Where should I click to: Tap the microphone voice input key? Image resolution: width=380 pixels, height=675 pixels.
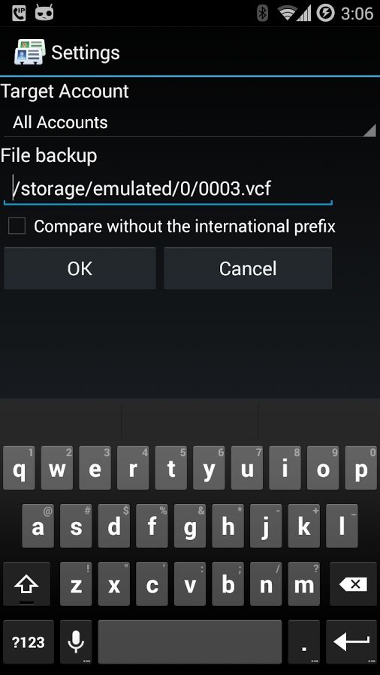coord(76,642)
